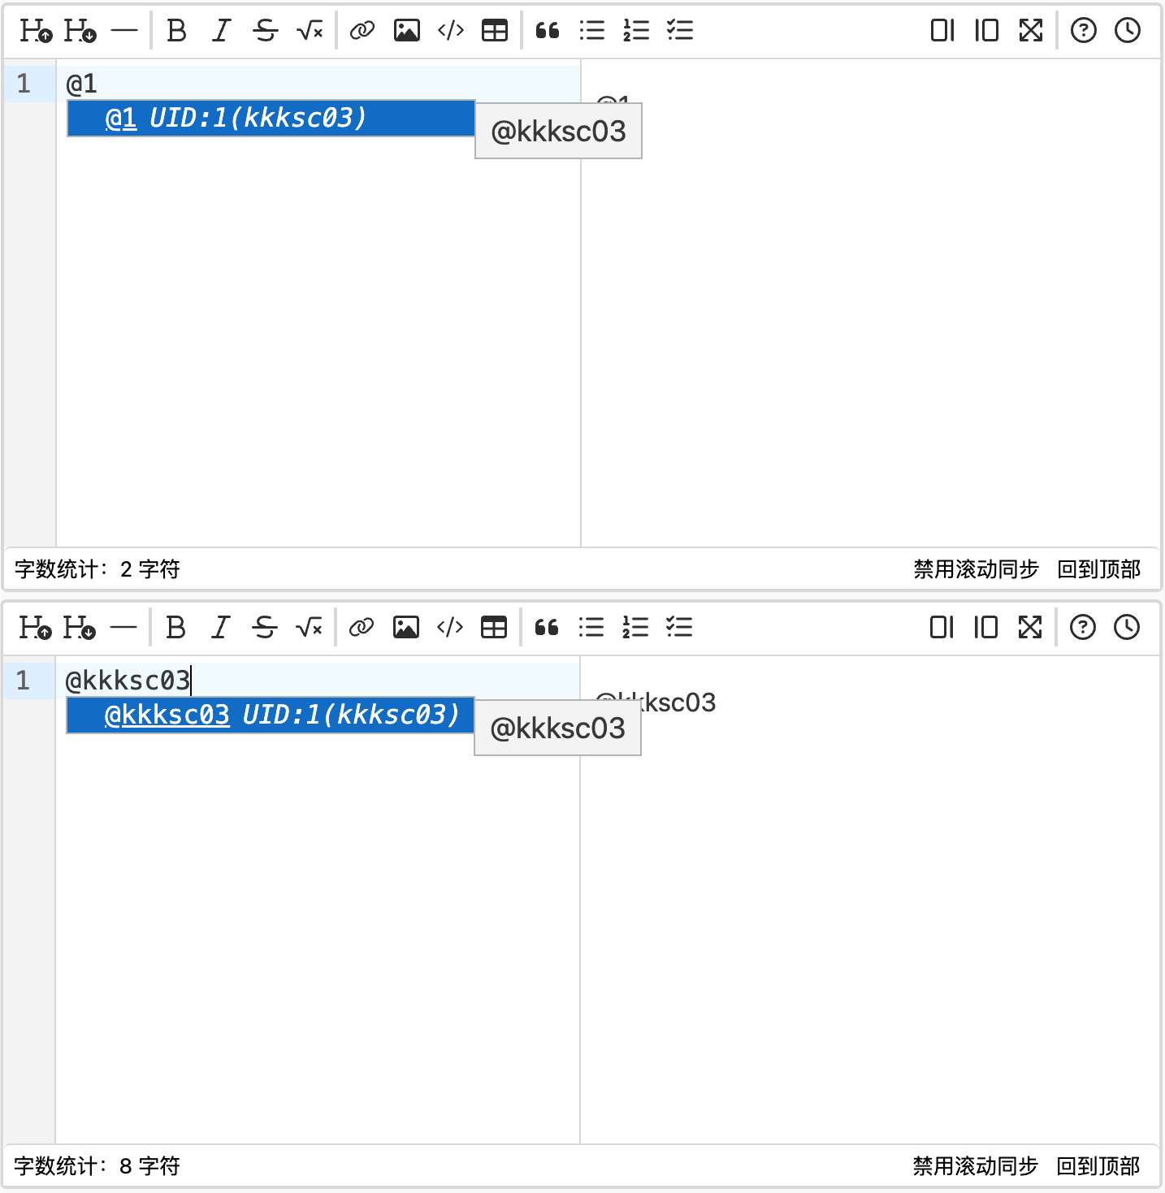This screenshot has height=1193, width=1165.
Task: Click line number 1 in bottom editor
Action: (24, 681)
